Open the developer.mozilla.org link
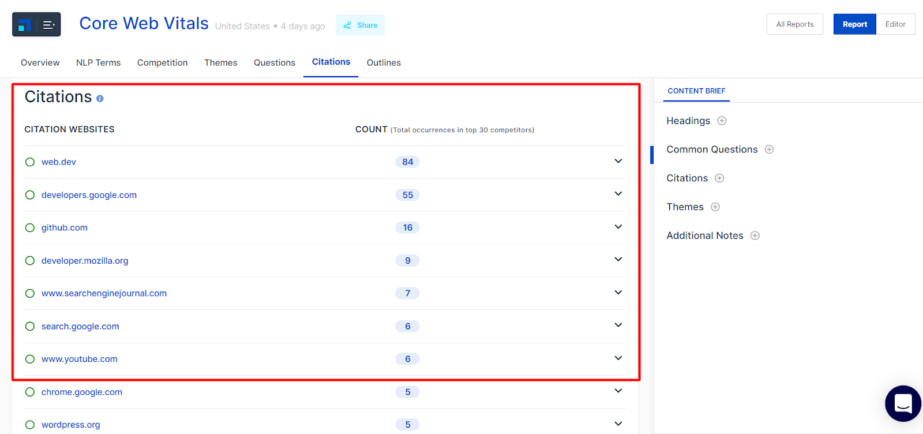 [x=85, y=261]
